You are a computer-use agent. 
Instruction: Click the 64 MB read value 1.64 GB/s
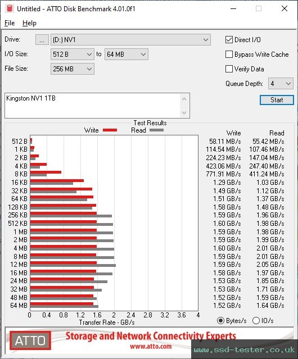click(x=270, y=306)
